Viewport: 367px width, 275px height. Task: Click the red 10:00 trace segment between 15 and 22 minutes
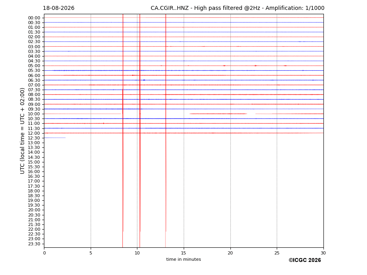tap(218, 114)
